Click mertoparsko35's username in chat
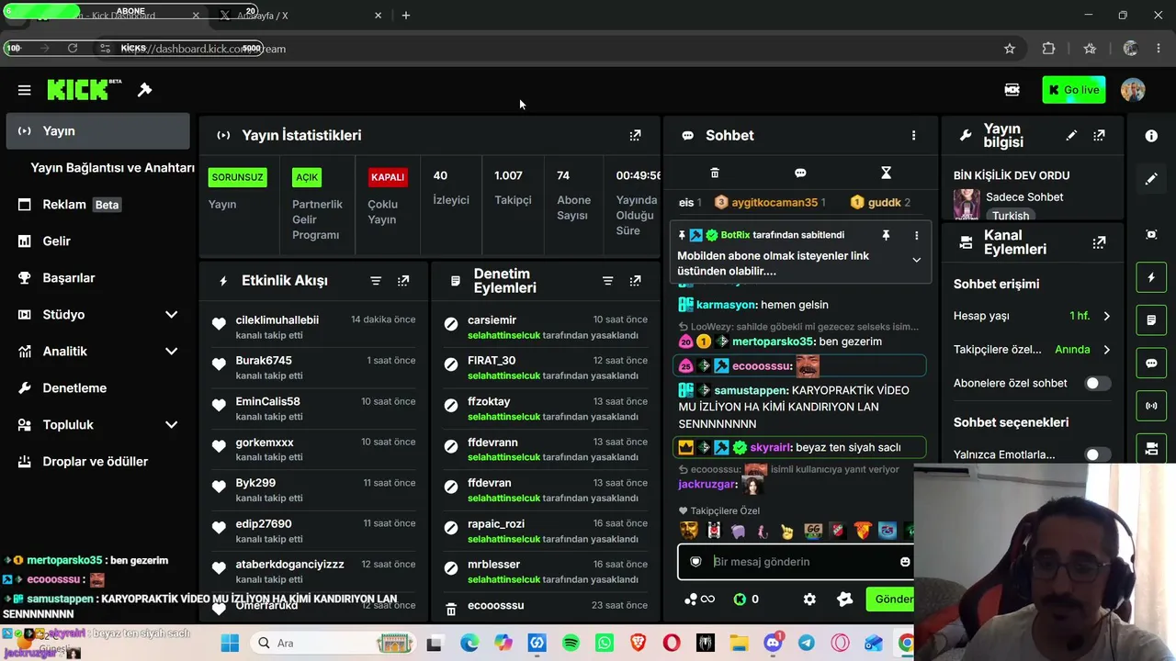 tap(773, 342)
